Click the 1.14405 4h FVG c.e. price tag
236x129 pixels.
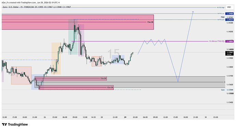tap(230, 14)
